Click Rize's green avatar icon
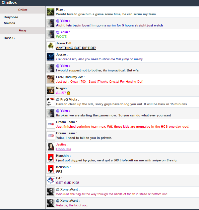The width and height of the screenshot is (199, 210). point(51,12)
